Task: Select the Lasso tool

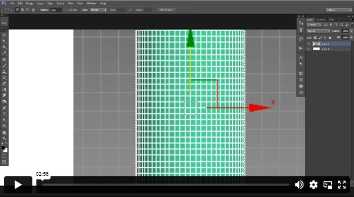Action: (4, 35)
